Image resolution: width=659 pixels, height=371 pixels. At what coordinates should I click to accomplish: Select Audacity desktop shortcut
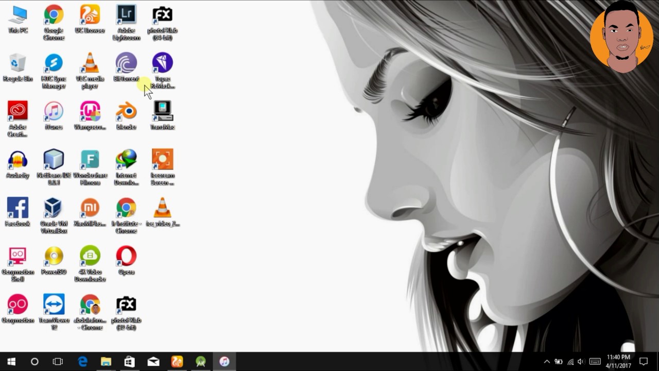18,164
